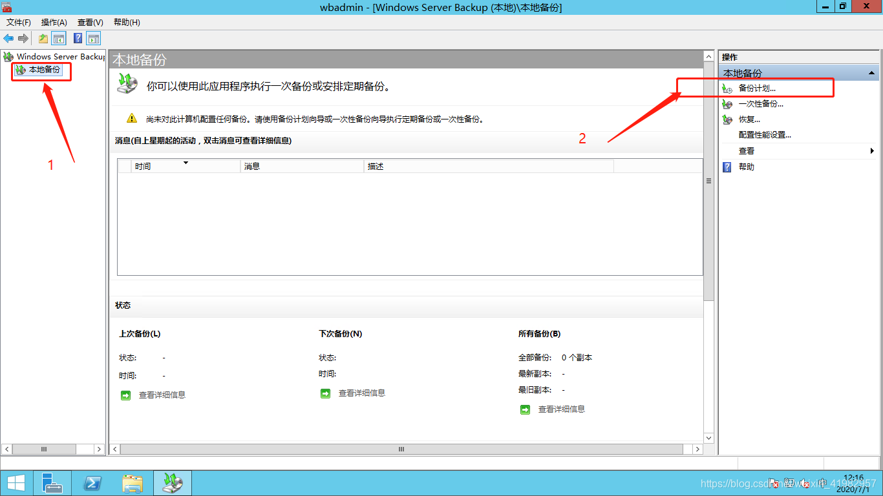Click the 0 个副本 value
883x496 pixels.
click(577, 358)
